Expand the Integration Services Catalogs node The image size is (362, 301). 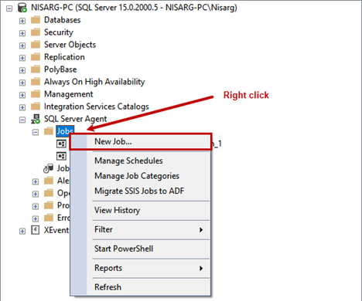click(x=22, y=107)
